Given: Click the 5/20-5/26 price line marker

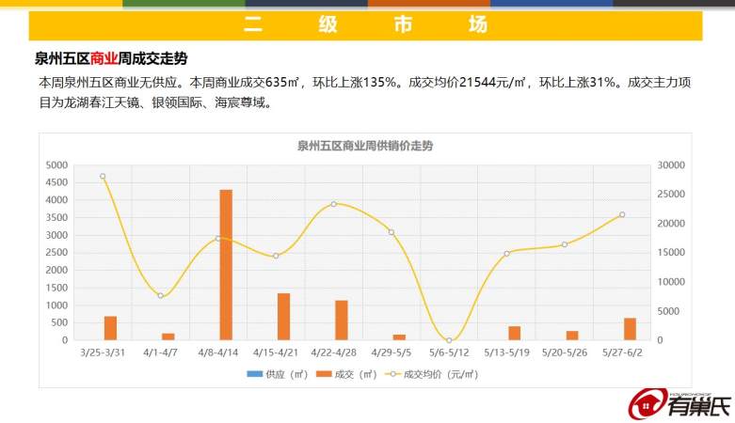Looking at the screenshot, I should [x=565, y=244].
